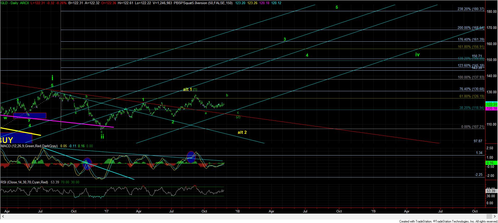Select the blue rectangle near wave y
Viewport: 498px width, 223px height.
(30, 115)
